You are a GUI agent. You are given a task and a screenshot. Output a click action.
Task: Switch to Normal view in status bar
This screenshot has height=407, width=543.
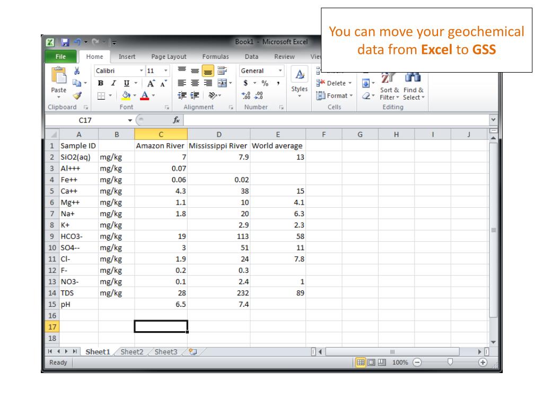pos(361,362)
